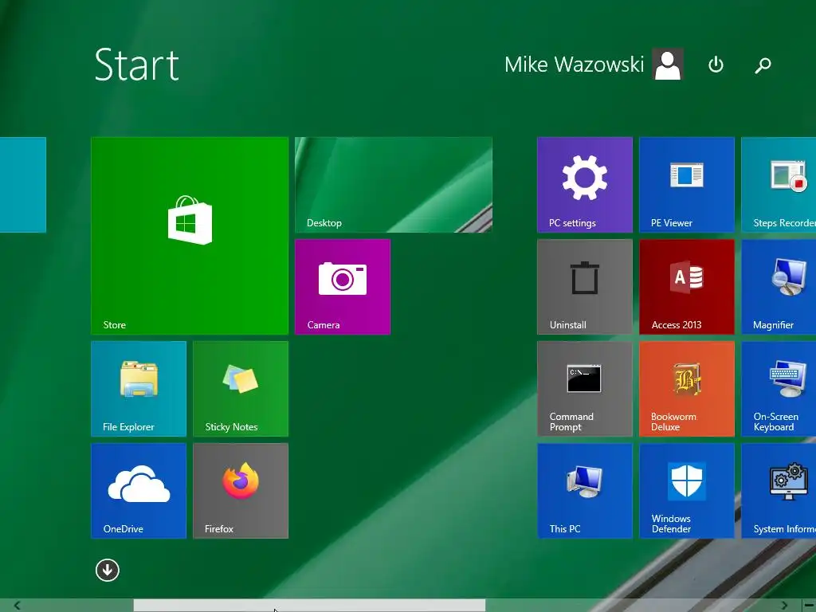Click the partial cyan tile at left edge

(23, 185)
